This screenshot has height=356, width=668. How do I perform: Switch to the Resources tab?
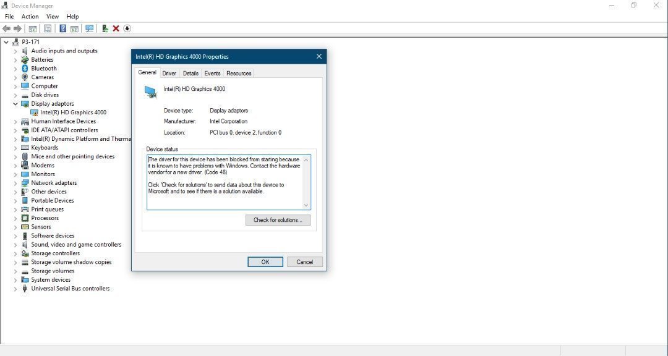coord(239,74)
